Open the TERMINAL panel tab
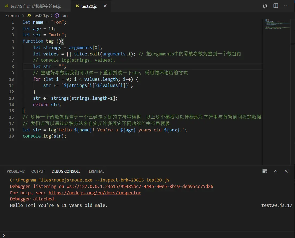The height and width of the screenshot is (238, 295). coord(95,171)
